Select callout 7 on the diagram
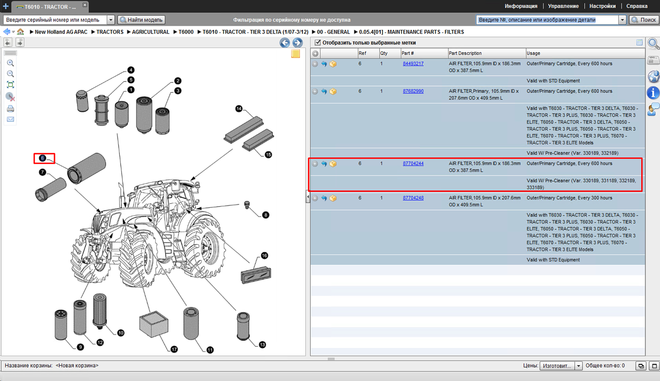The image size is (660, 381). 42,172
